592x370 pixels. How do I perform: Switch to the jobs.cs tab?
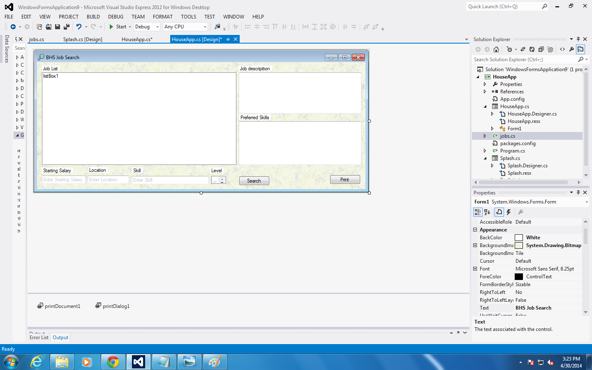click(37, 39)
